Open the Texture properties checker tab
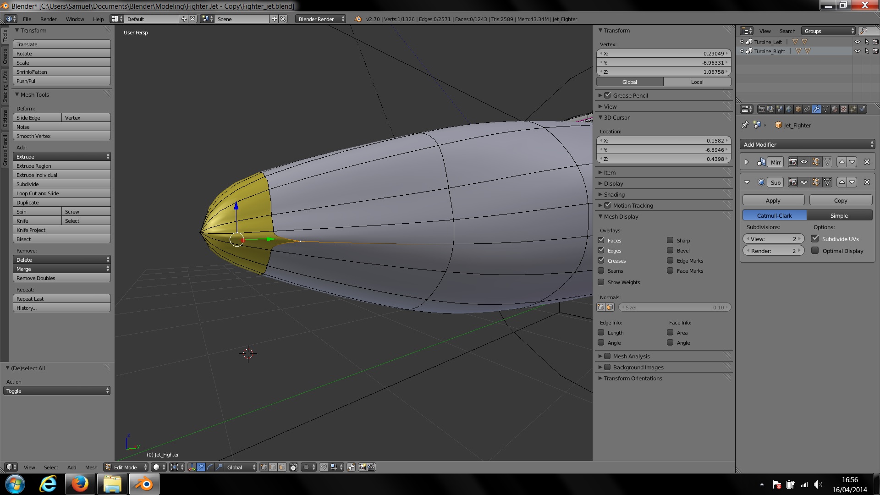The image size is (880, 495). coord(844,109)
